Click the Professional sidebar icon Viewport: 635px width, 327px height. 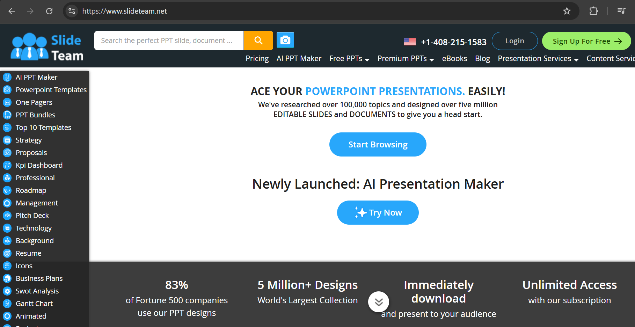pyautogui.click(x=7, y=178)
